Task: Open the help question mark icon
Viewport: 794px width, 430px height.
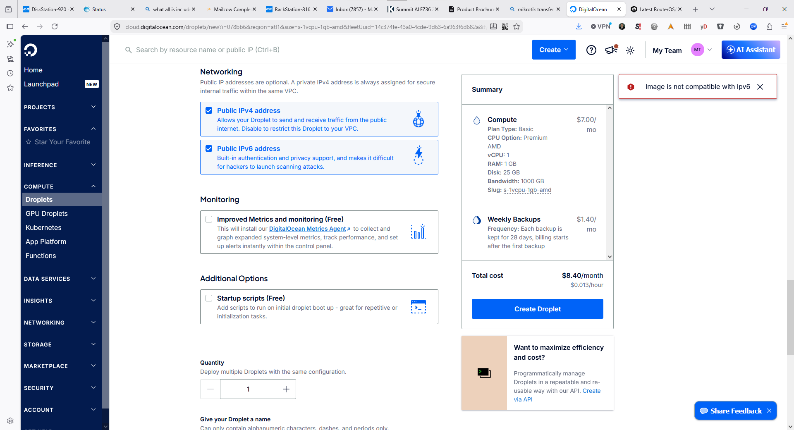Action: pyautogui.click(x=591, y=50)
